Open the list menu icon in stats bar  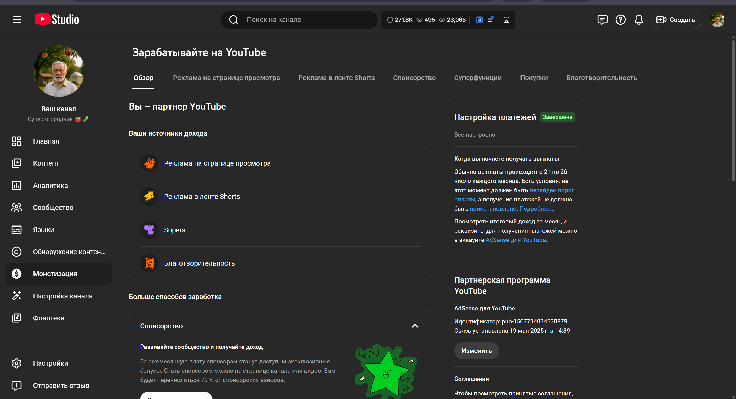(x=490, y=20)
